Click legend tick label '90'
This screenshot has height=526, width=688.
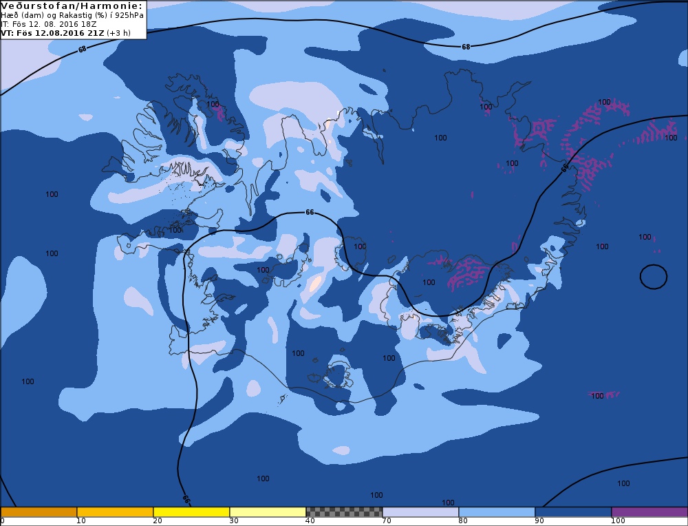(539, 521)
